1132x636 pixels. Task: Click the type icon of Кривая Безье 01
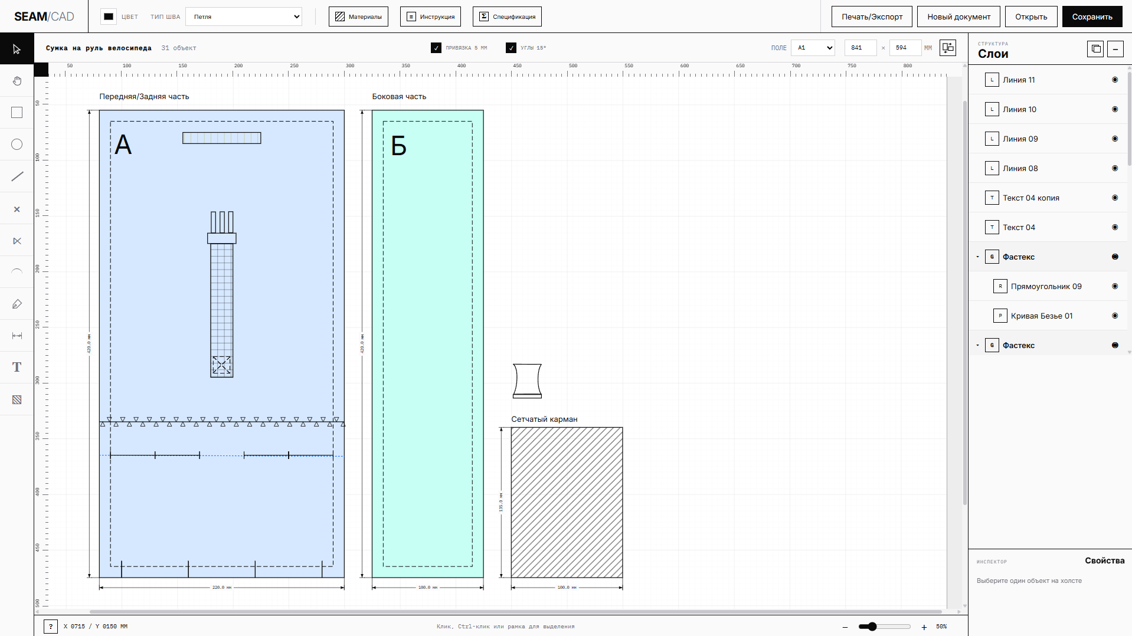coord(1000,316)
